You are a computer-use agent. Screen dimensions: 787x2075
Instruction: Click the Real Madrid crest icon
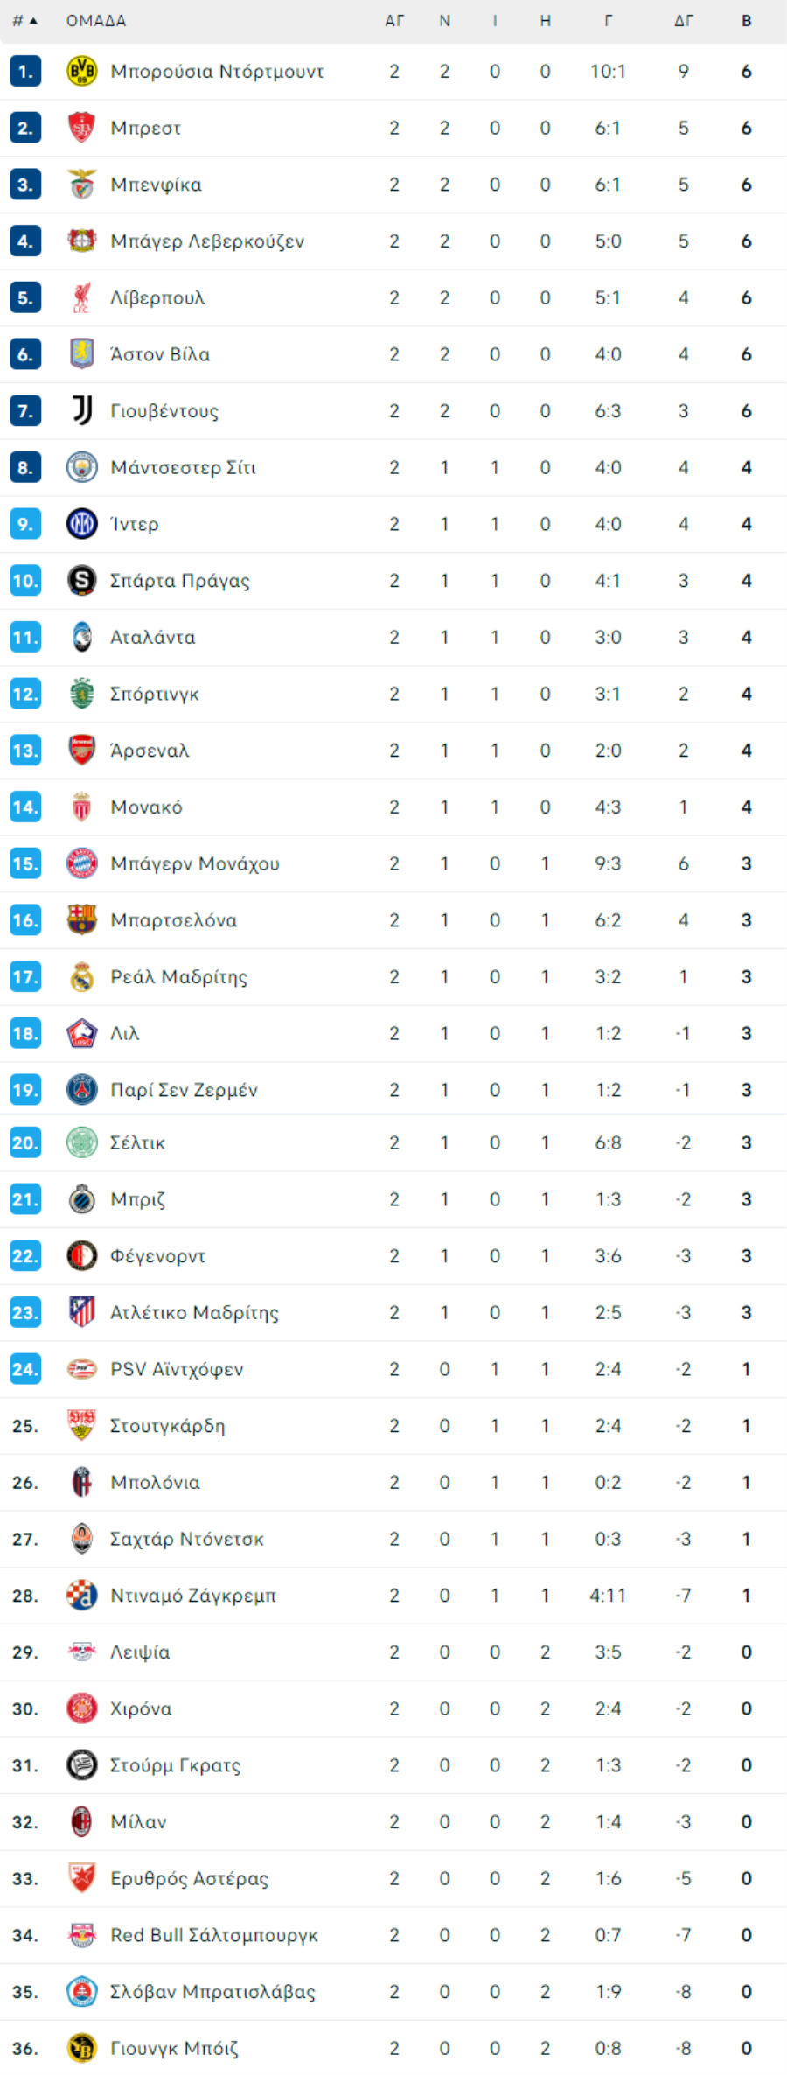(x=82, y=976)
